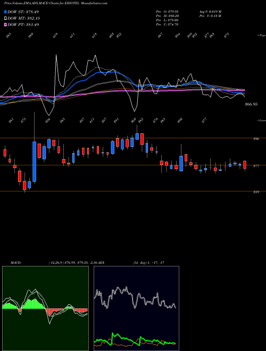Click the MACD '(12,26,9)' parameters text
Viewport: 266px width, 351px height.
click(56, 263)
